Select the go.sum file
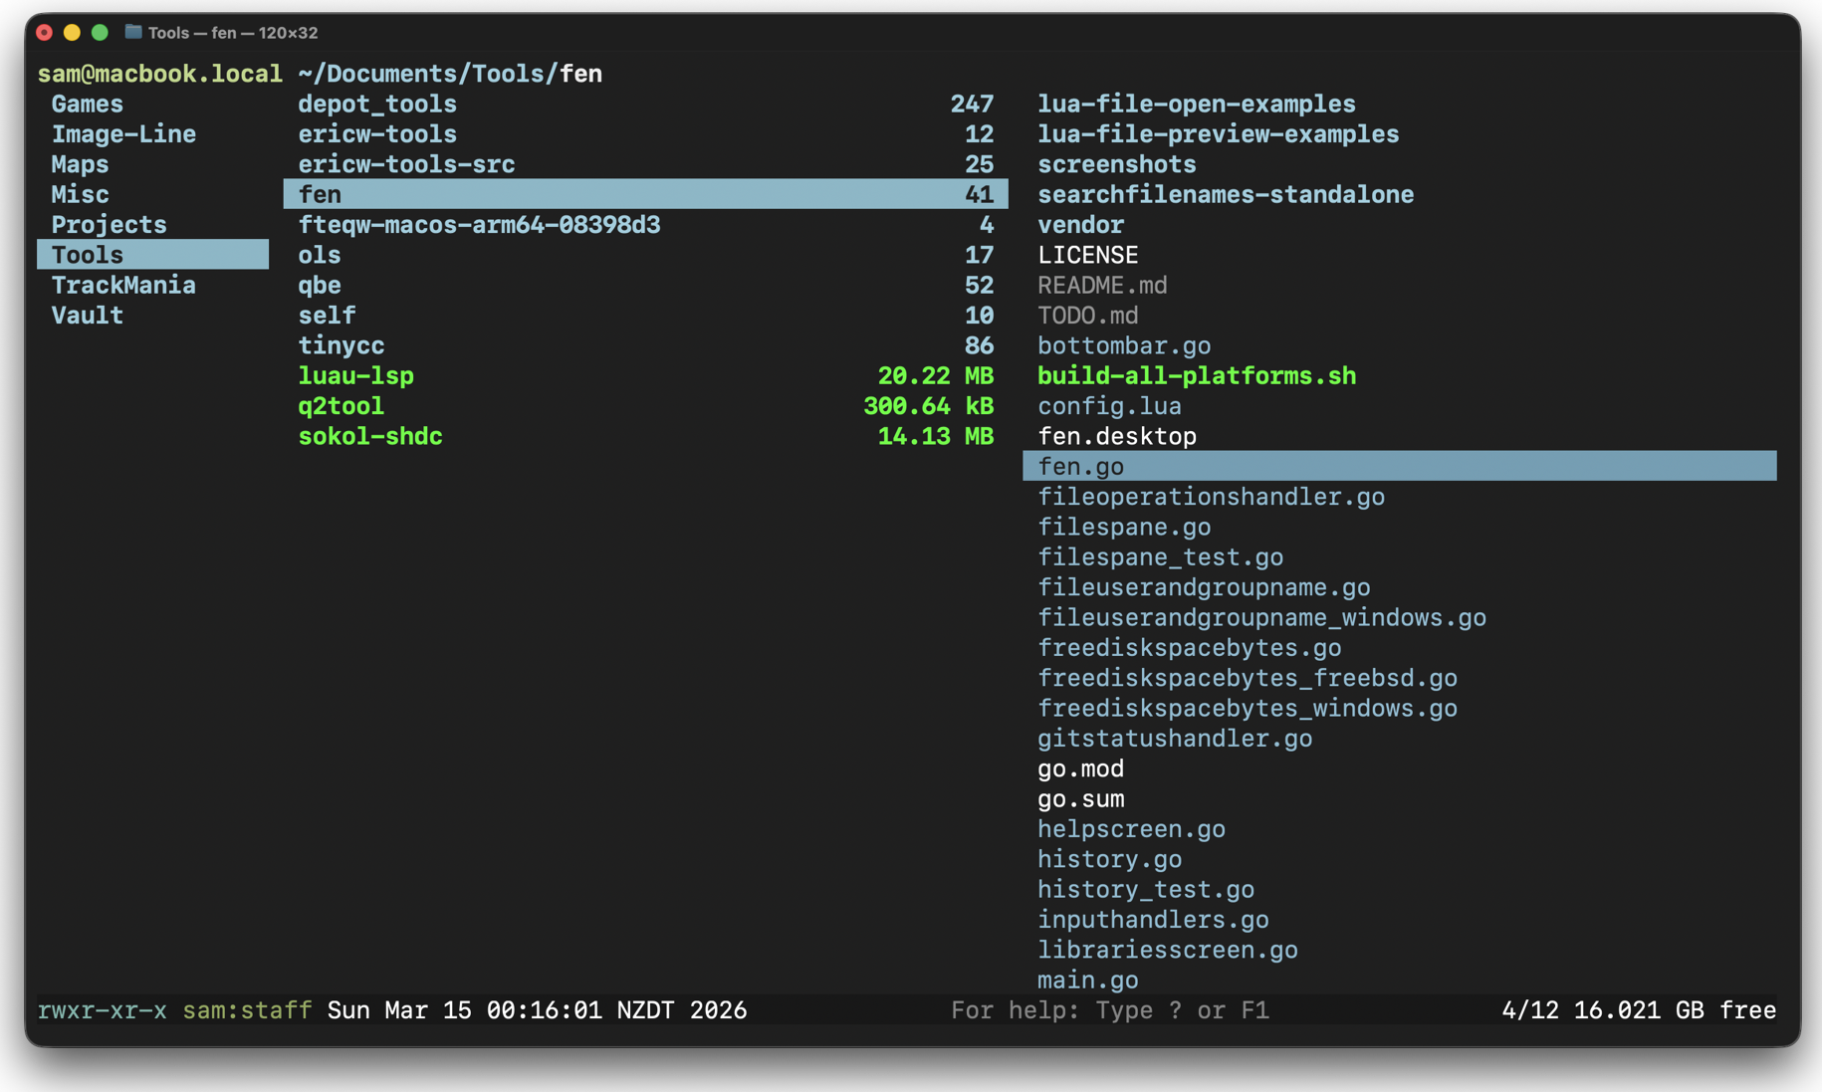This screenshot has height=1092, width=1822. (x=1081, y=798)
